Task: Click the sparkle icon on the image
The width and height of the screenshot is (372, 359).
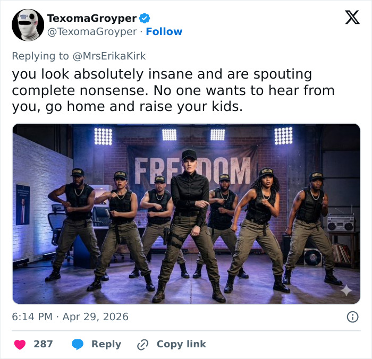Action: 346,290
